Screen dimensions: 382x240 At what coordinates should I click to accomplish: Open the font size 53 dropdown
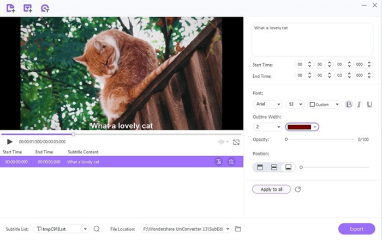(x=295, y=104)
